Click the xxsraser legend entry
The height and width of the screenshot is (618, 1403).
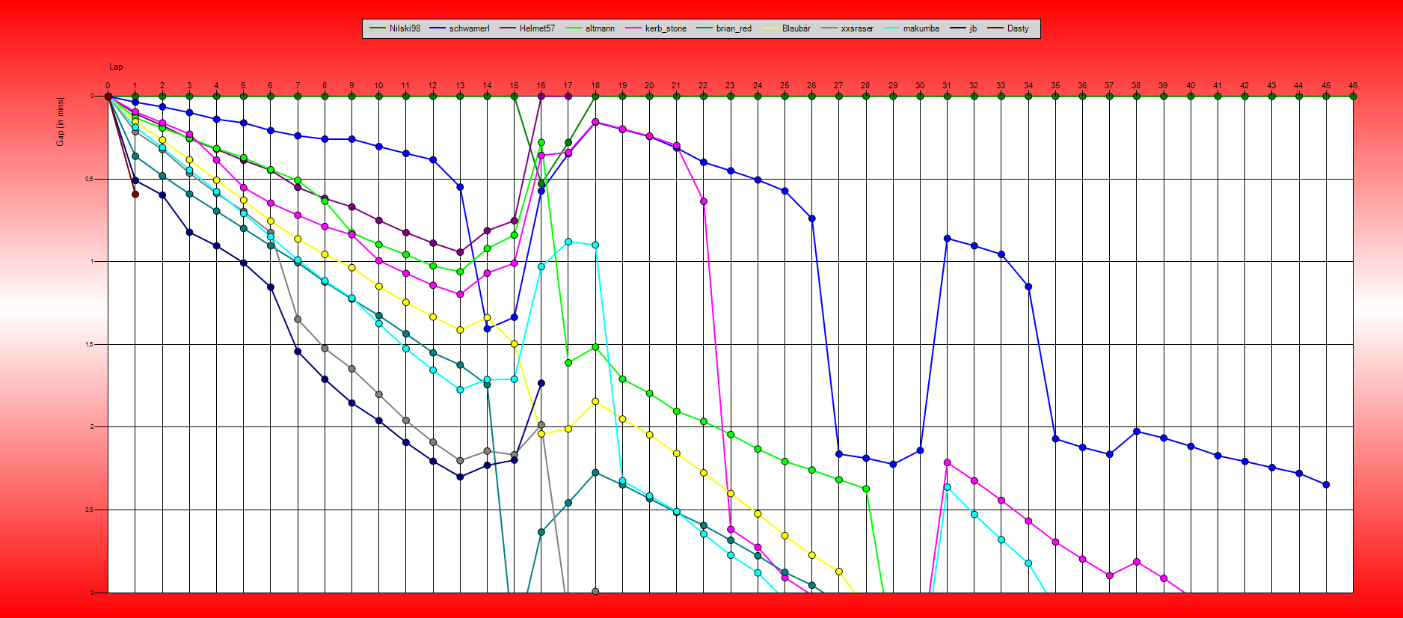[x=847, y=28]
